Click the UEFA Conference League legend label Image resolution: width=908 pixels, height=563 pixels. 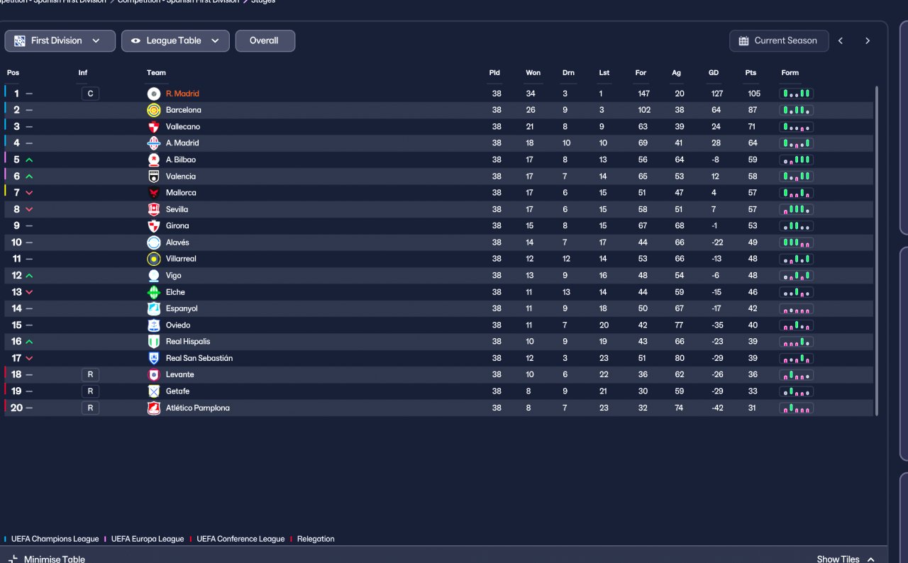(240, 539)
